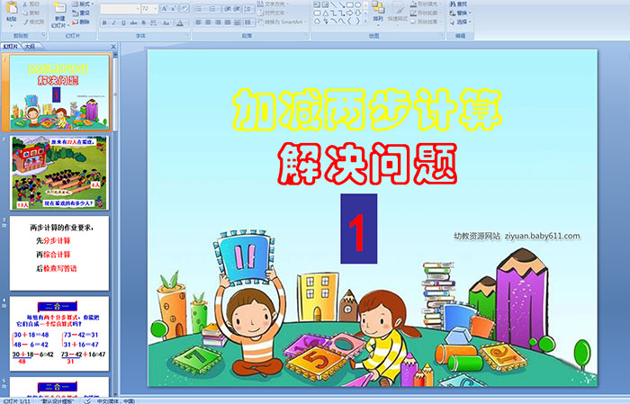
Task: Select the Format Painter (格式刷) brush
Action: click(x=25, y=22)
